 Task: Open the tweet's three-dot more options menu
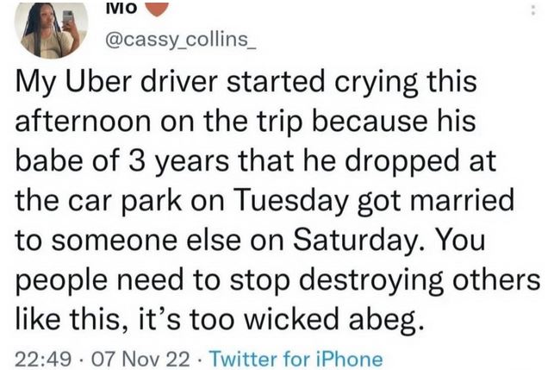533,11
